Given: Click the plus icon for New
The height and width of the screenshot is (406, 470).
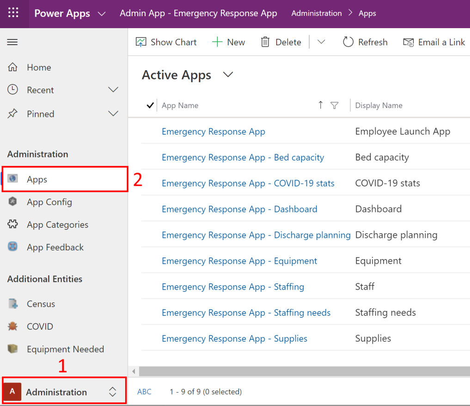Looking at the screenshot, I should click(x=217, y=42).
